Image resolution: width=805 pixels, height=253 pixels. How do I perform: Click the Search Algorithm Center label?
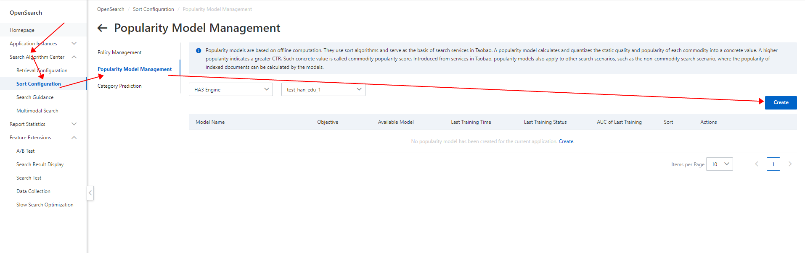(37, 57)
